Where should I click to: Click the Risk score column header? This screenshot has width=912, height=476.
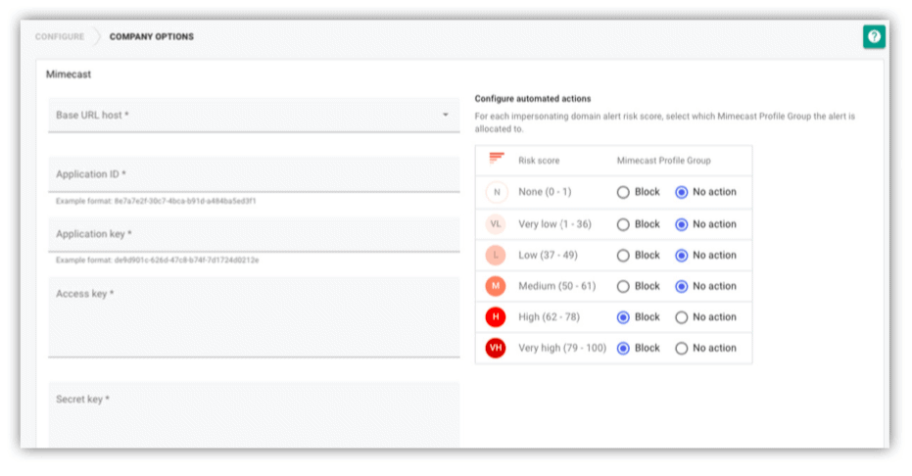pyautogui.click(x=539, y=161)
